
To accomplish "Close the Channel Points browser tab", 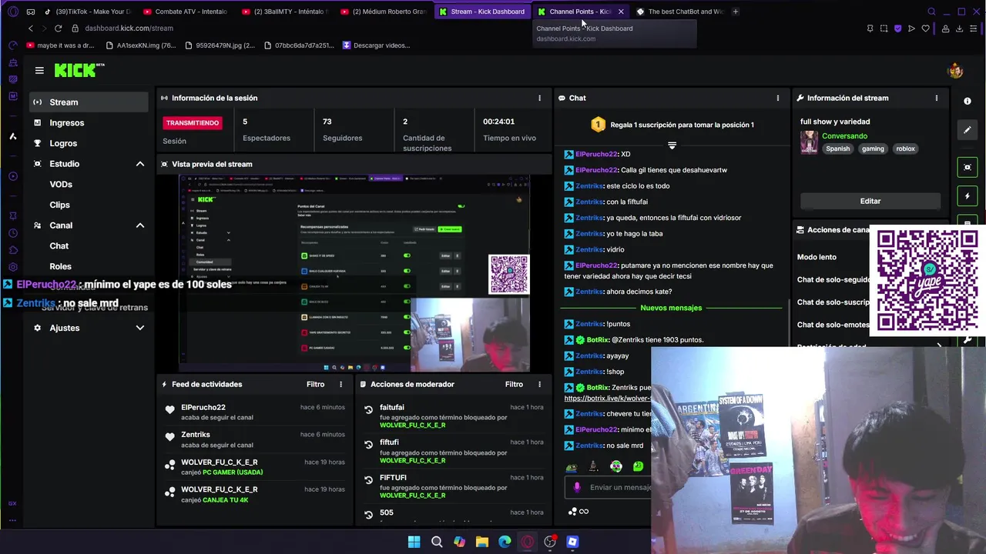I will (x=621, y=12).
